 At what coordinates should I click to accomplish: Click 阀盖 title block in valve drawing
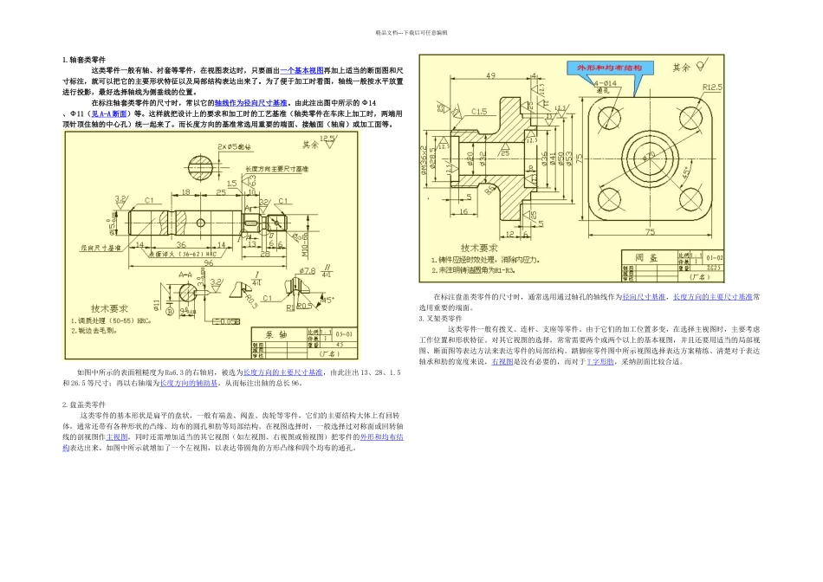(672, 266)
